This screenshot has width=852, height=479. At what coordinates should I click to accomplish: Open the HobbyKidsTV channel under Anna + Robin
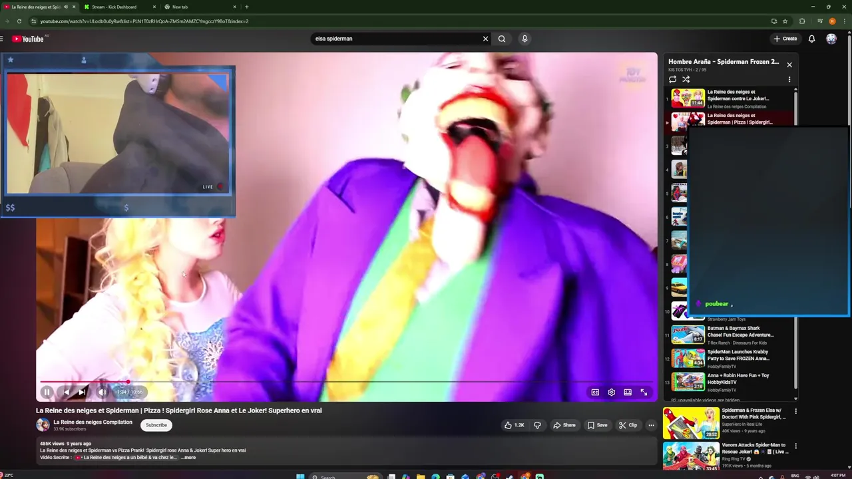coord(722,390)
